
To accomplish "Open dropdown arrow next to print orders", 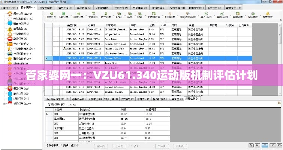I will pos(177,16).
